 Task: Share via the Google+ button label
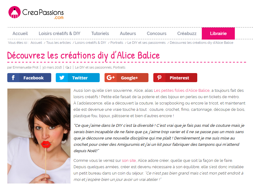tap(129, 78)
